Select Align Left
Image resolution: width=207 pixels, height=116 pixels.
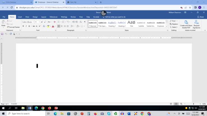pyautogui.click(x=59, y=26)
